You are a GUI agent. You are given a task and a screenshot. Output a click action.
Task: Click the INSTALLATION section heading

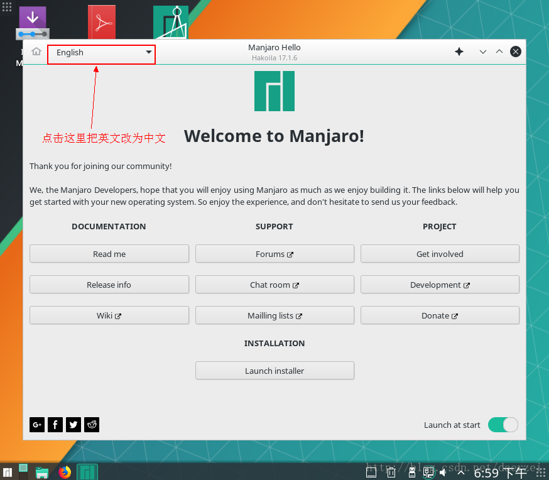click(x=274, y=344)
